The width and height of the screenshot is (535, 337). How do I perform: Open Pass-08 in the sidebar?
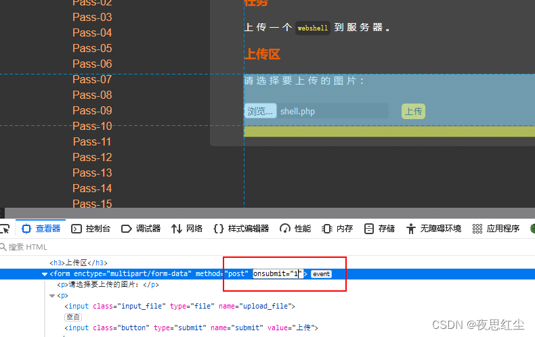point(92,95)
